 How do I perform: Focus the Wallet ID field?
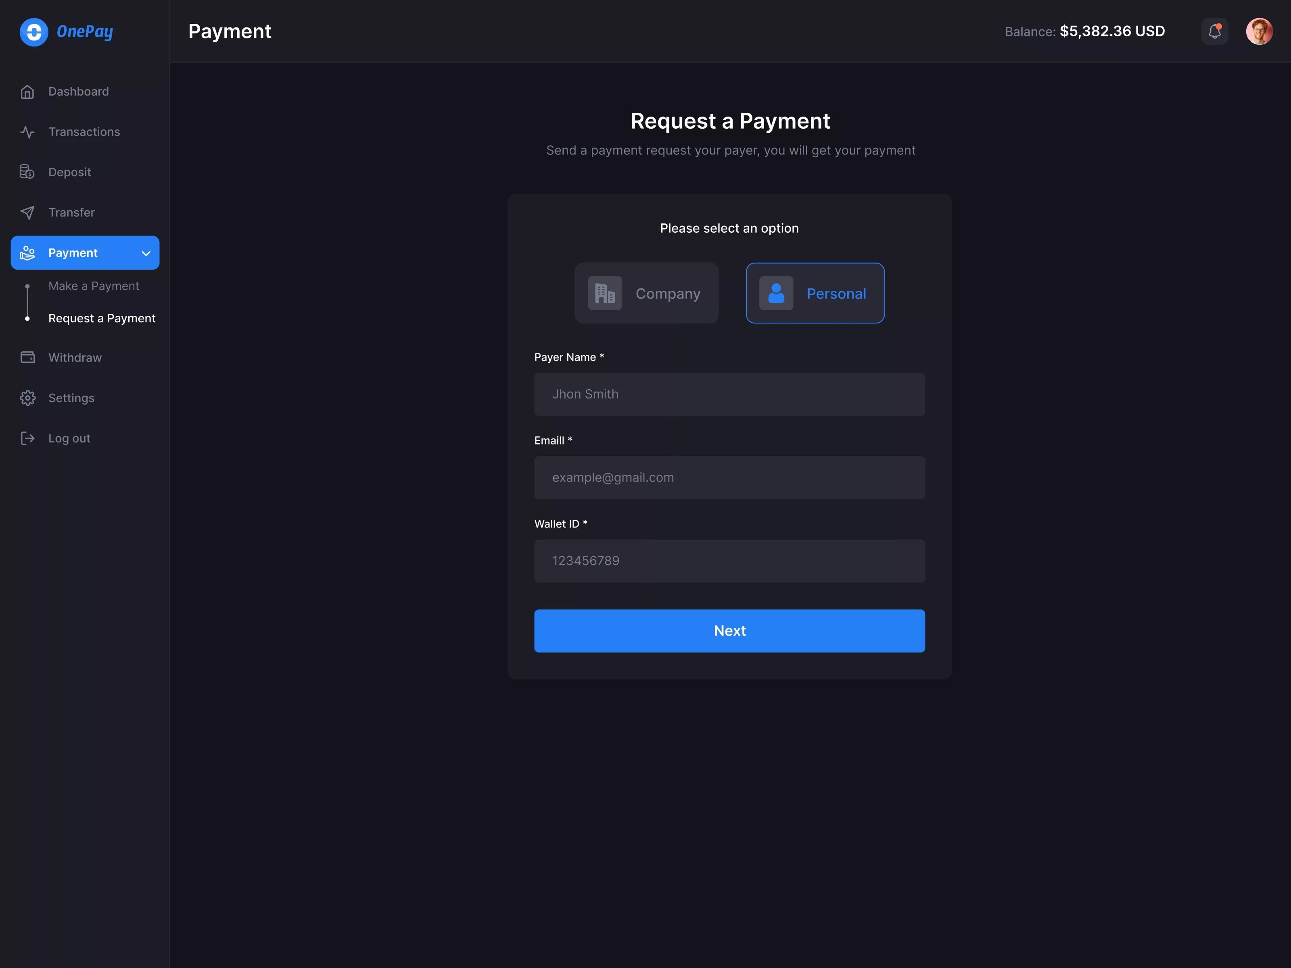click(729, 561)
